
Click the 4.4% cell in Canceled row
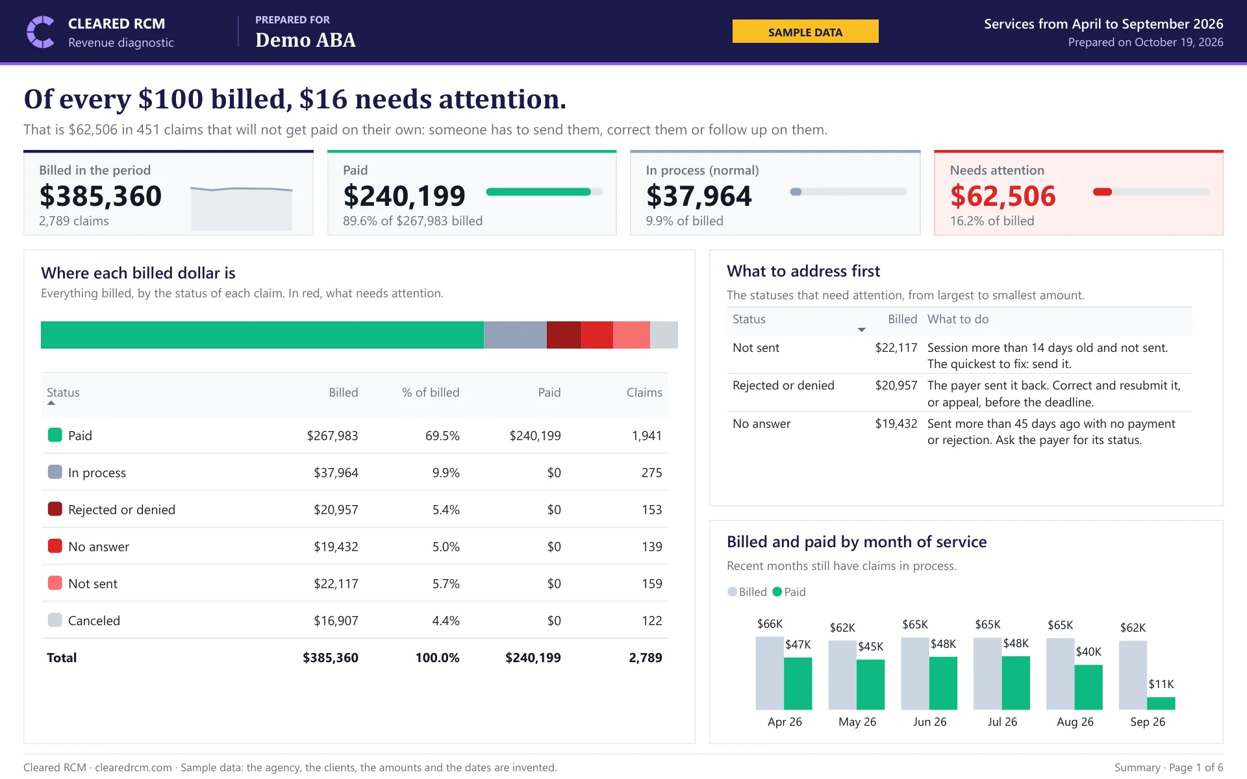(446, 621)
